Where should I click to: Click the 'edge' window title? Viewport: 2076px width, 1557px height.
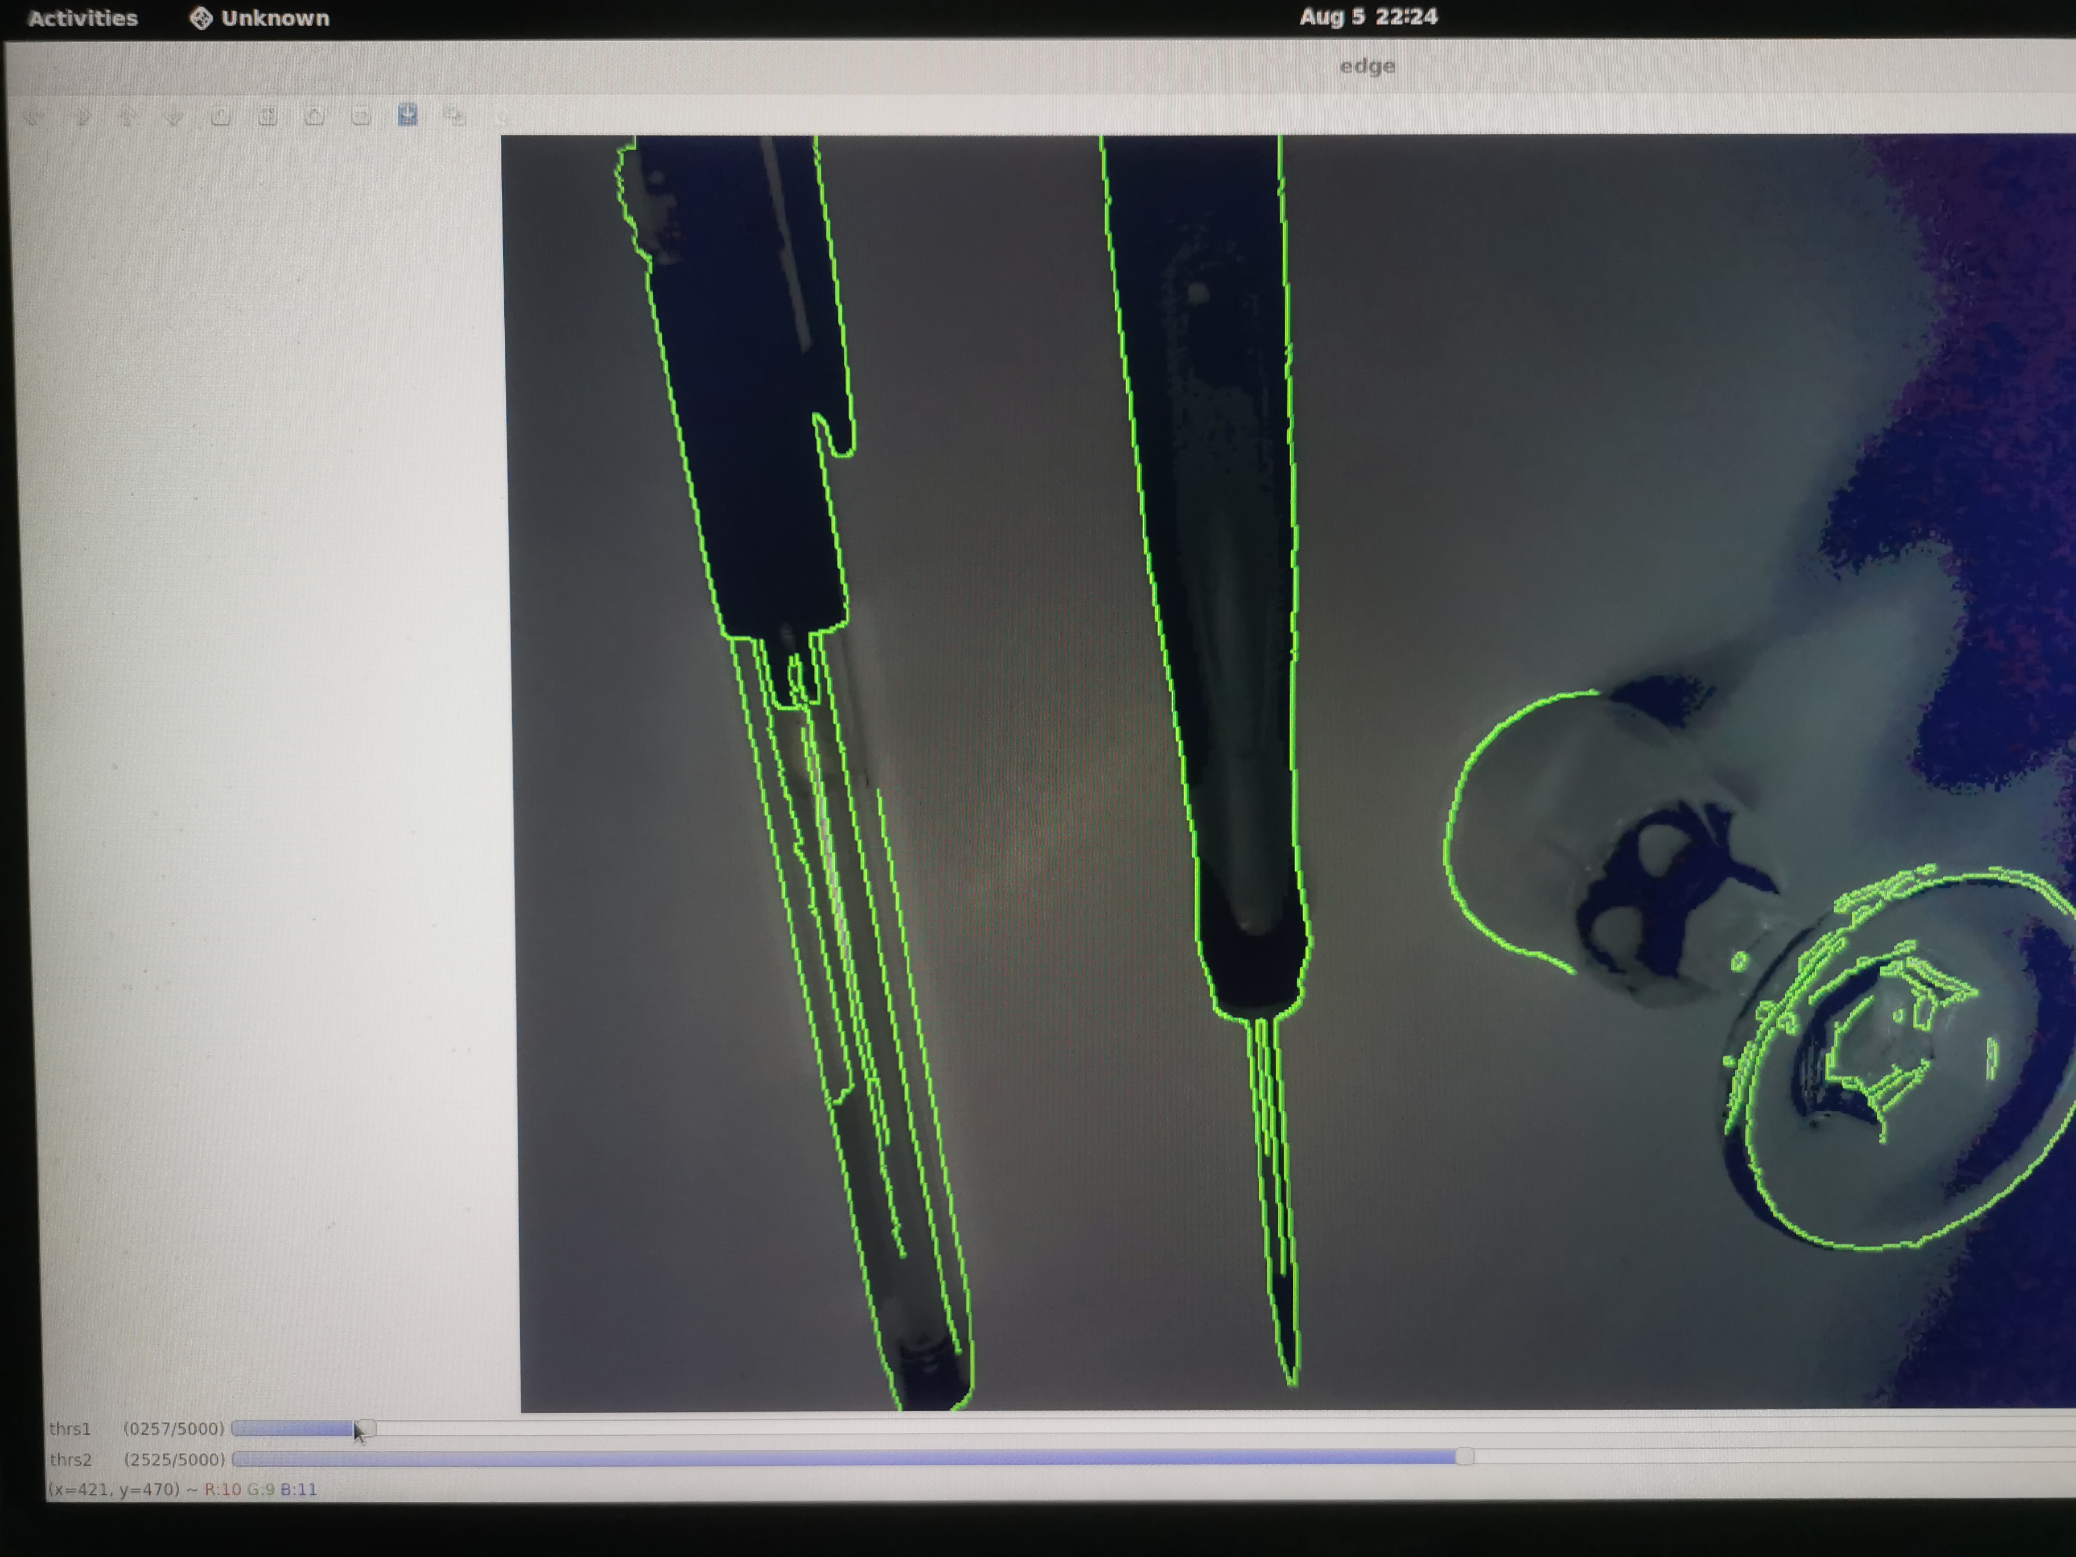coord(1367,65)
